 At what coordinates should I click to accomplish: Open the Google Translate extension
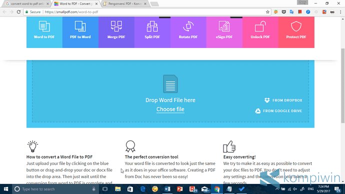pos(292,12)
